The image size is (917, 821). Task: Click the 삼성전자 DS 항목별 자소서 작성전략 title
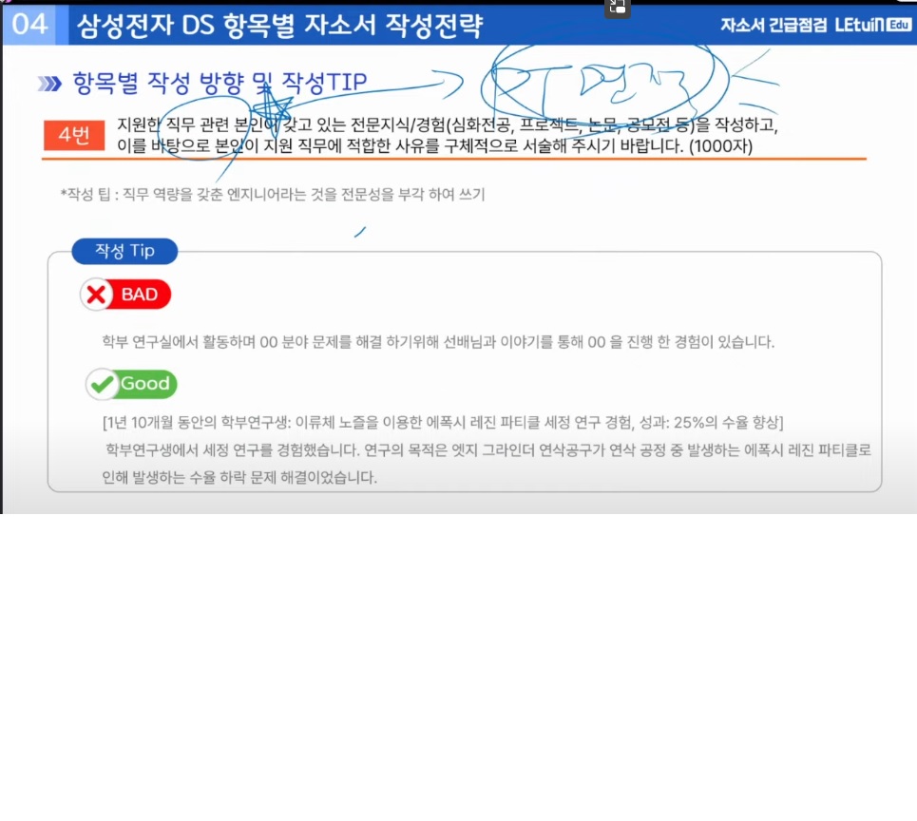[x=279, y=25]
